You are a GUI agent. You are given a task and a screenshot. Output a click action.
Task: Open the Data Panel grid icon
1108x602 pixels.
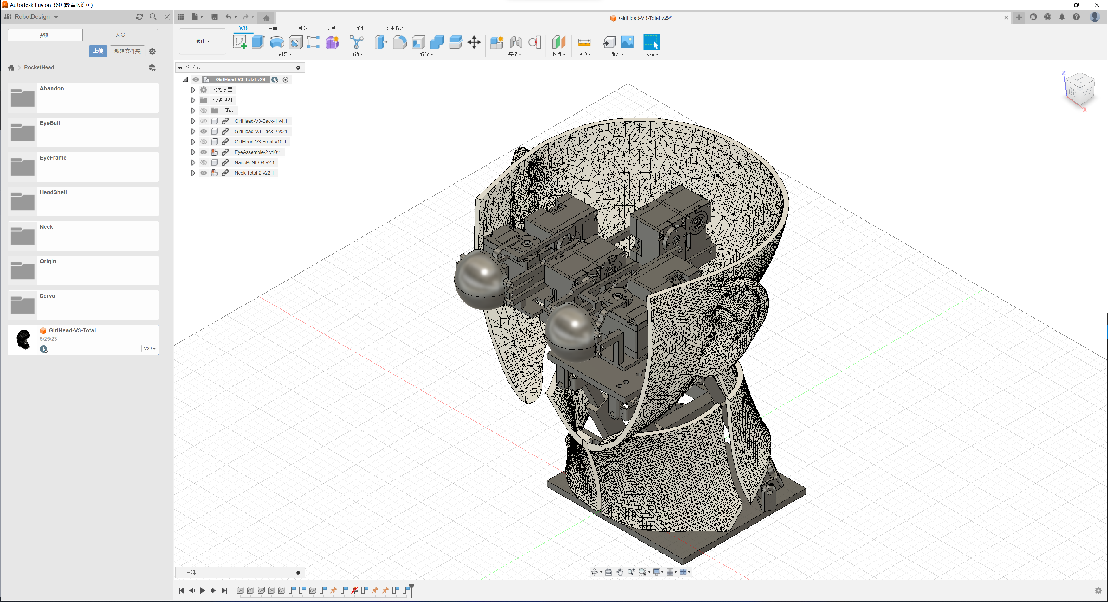point(181,17)
